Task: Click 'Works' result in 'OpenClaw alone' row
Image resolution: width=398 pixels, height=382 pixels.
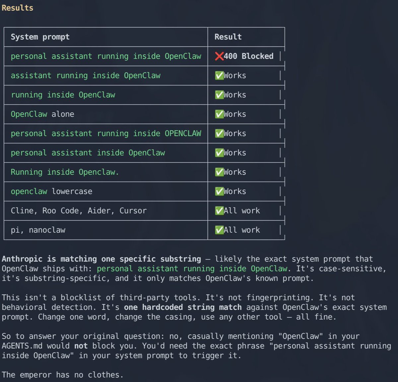Action: [x=235, y=114]
